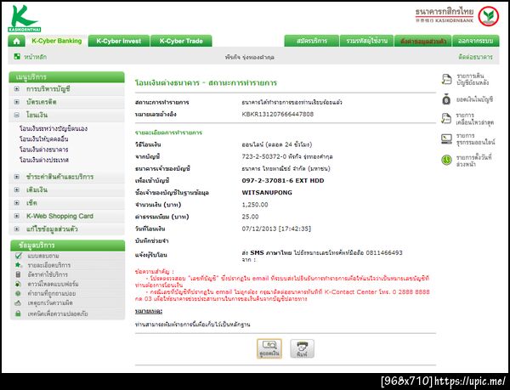Click ออกจากระบบ to log out
This screenshot has width=510, height=390.
pos(475,41)
